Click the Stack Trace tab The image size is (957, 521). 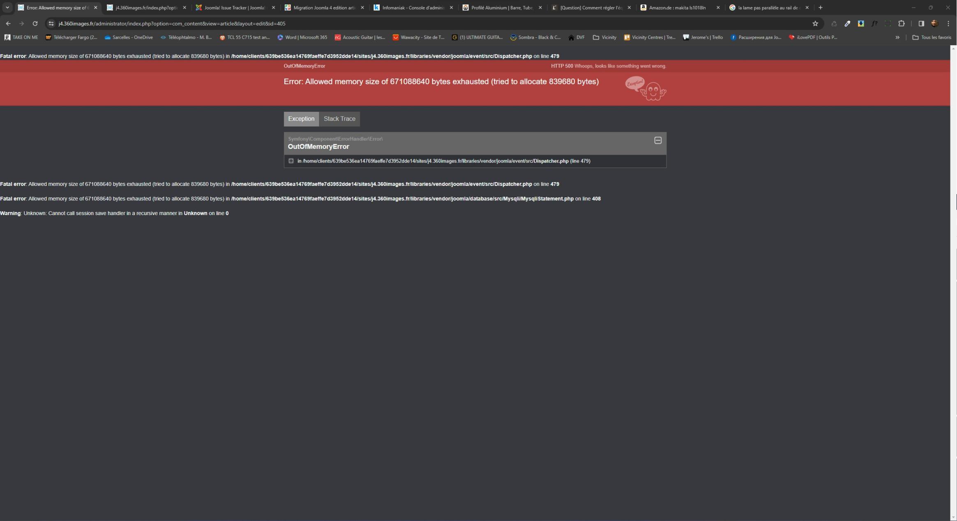(339, 118)
